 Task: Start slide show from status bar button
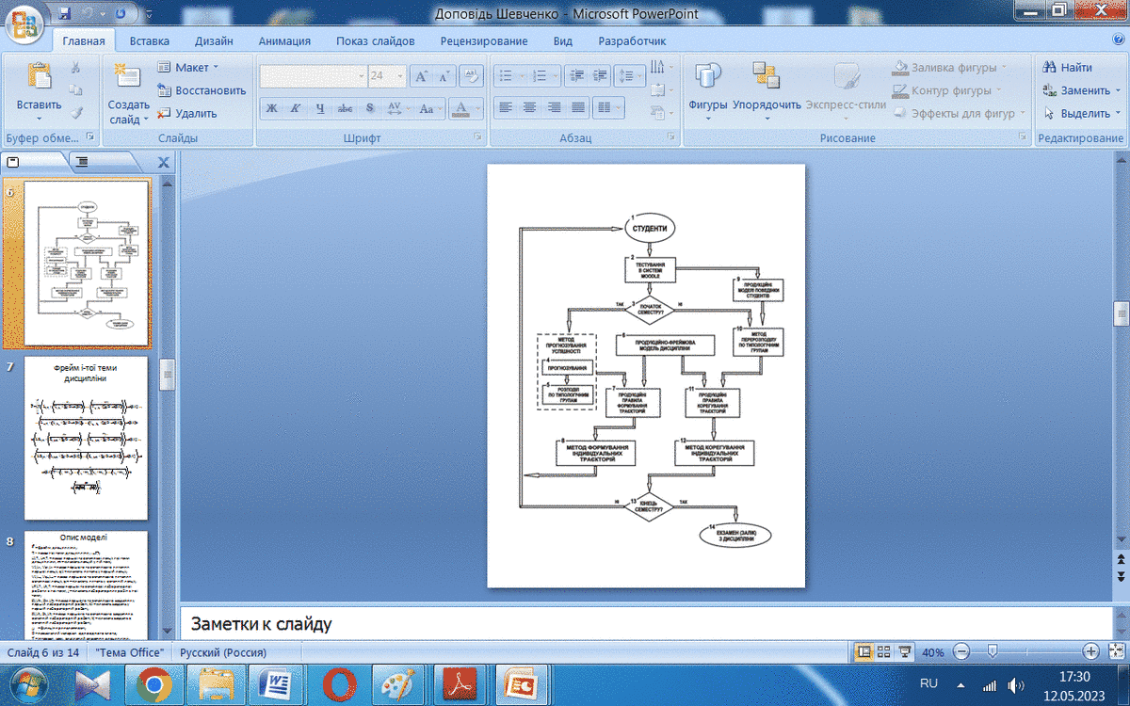905,651
